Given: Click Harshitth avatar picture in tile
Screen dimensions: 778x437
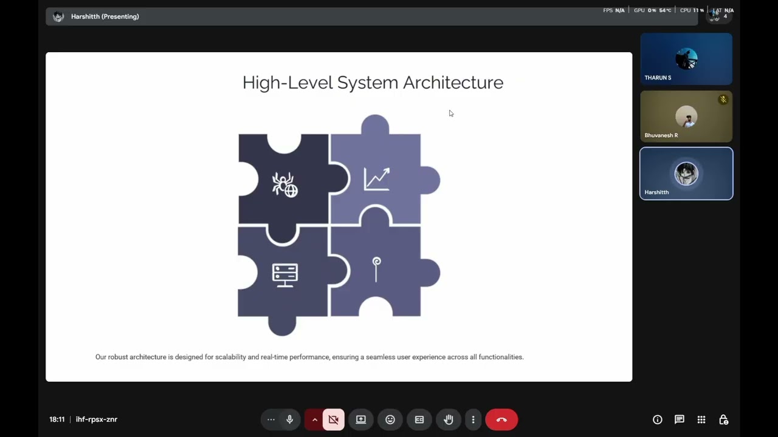Looking at the screenshot, I should [x=686, y=174].
